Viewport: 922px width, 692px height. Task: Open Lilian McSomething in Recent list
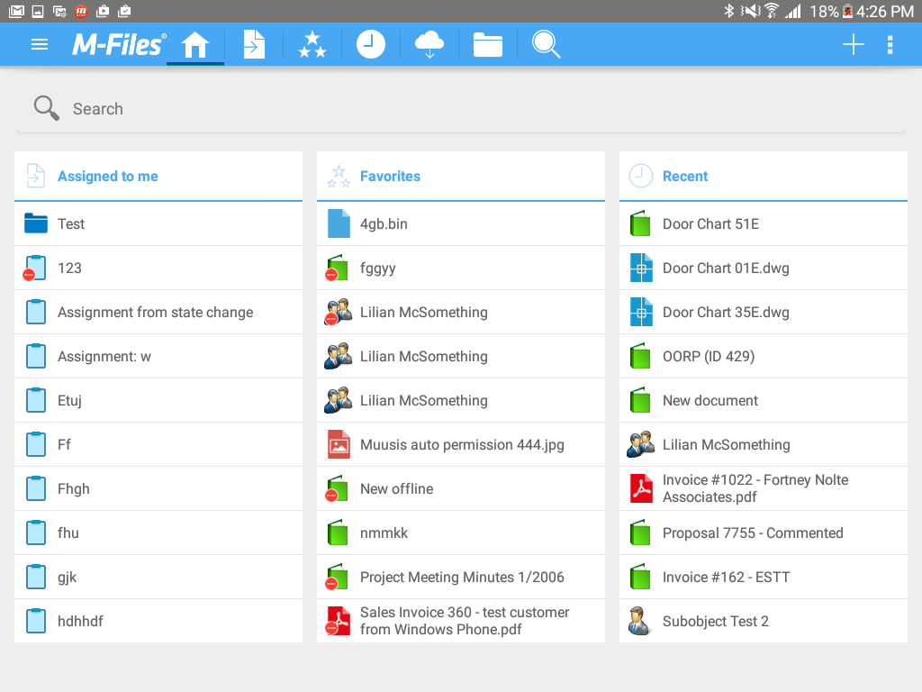tap(764, 444)
